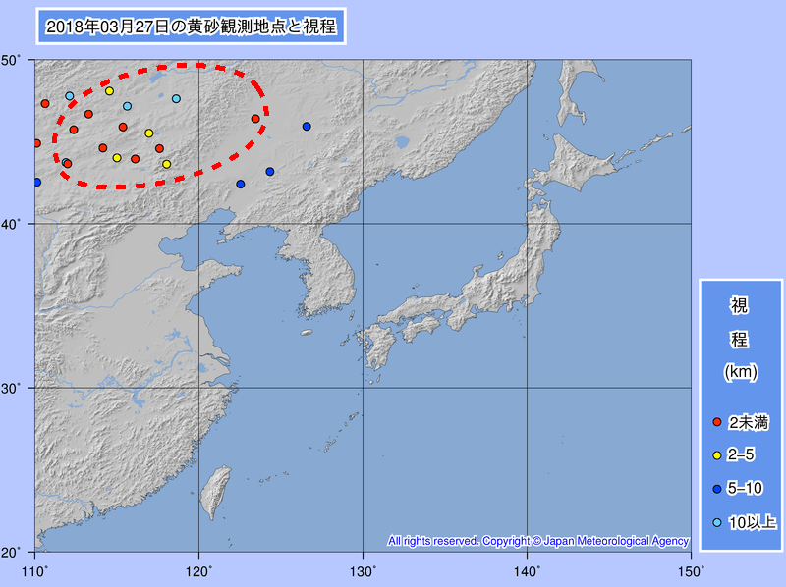
Task: Click the 視程 (km) legend heading
Action: click(739, 339)
